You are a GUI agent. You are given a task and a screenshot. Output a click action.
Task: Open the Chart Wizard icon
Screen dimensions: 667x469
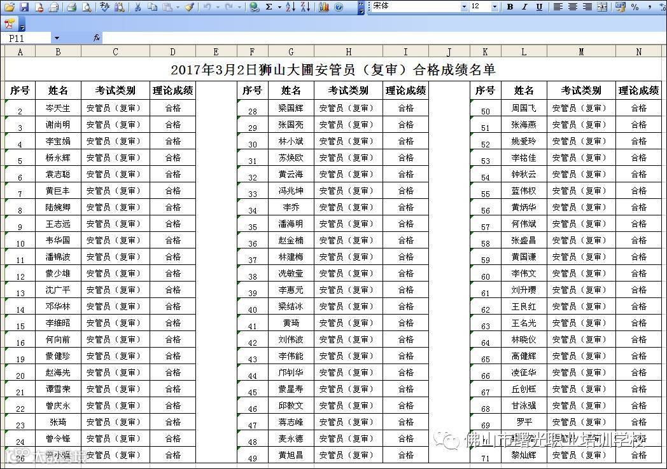tap(324, 7)
